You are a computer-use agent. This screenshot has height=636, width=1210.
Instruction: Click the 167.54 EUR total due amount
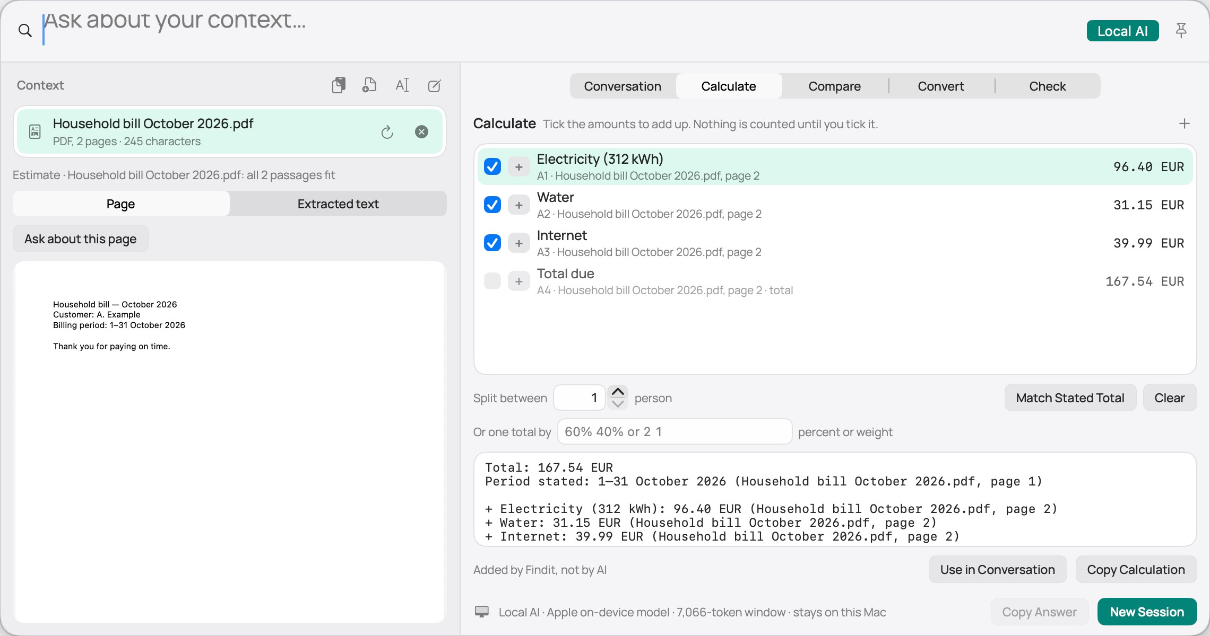tap(1145, 281)
